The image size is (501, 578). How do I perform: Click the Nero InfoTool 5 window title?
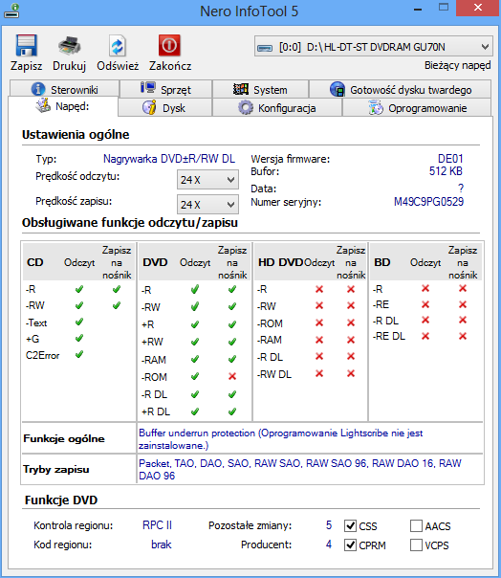tap(249, 11)
